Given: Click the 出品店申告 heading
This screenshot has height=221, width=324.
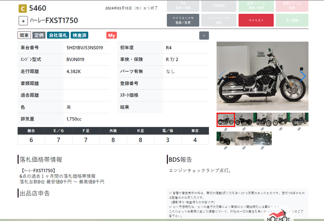Looking at the screenshot, I should coord(35,193).
